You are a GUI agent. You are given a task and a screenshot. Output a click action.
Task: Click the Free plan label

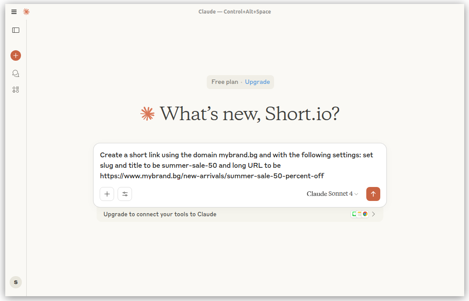coord(225,82)
